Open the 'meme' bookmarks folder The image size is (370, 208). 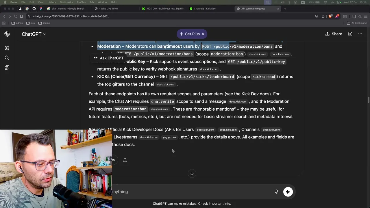[x=44, y=23]
